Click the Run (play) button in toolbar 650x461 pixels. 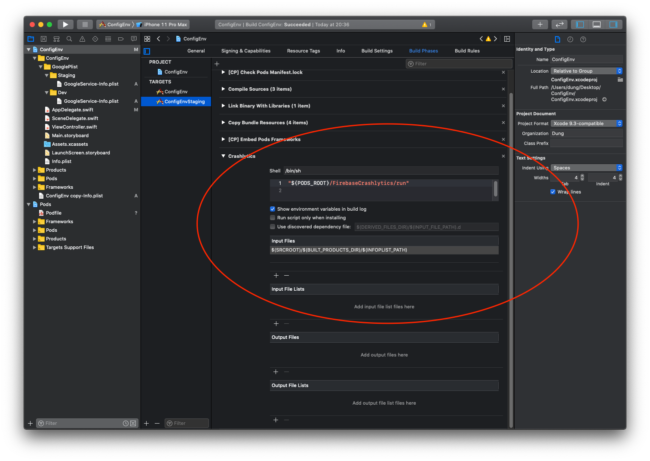(65, 25)
